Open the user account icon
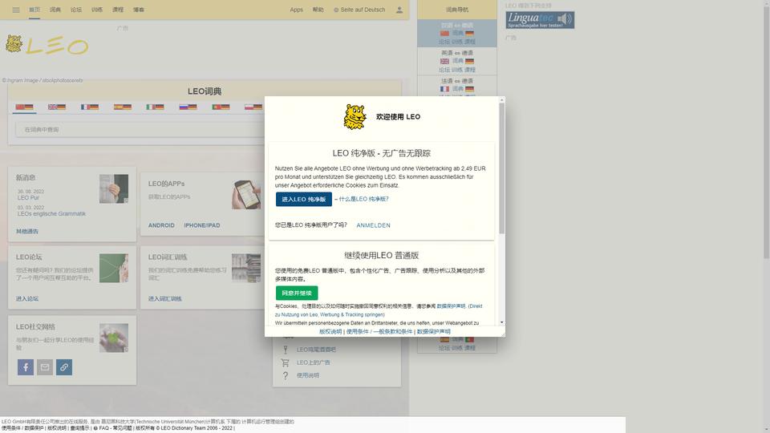Viewport: 770px width, 433px height. [x=399, y=10]
